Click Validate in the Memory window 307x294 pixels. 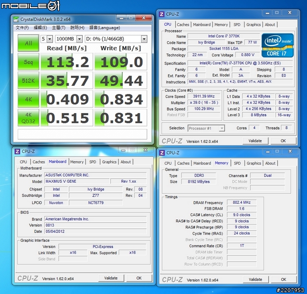click(x=255, y=280)
